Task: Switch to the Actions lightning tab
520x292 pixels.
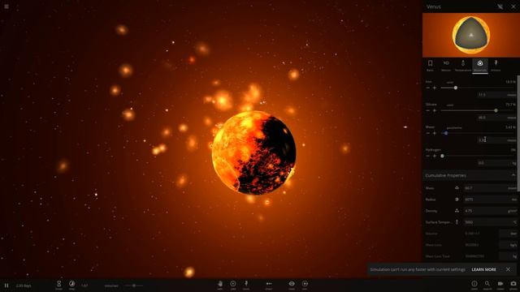Action: [496, 65]
